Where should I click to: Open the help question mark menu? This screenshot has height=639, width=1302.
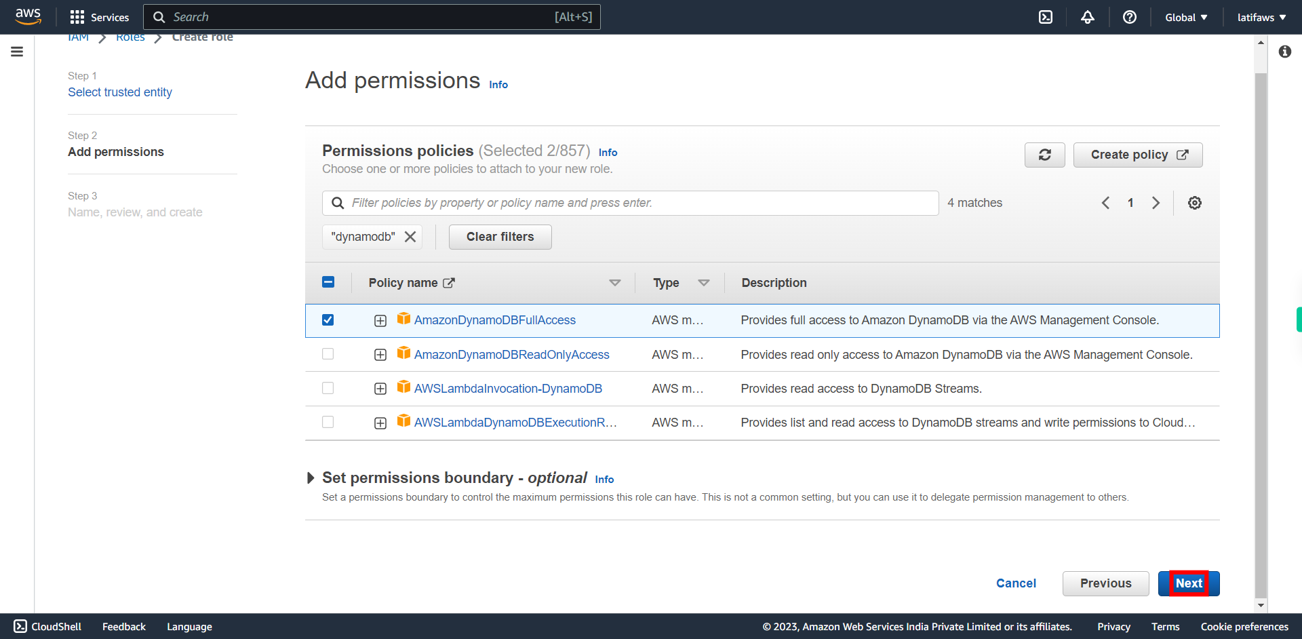[1130, 17]
